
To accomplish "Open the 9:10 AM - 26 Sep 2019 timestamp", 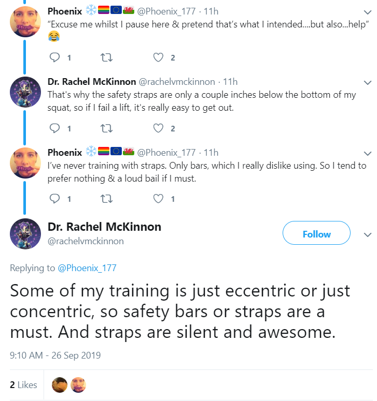I will (x=55, y=355).
